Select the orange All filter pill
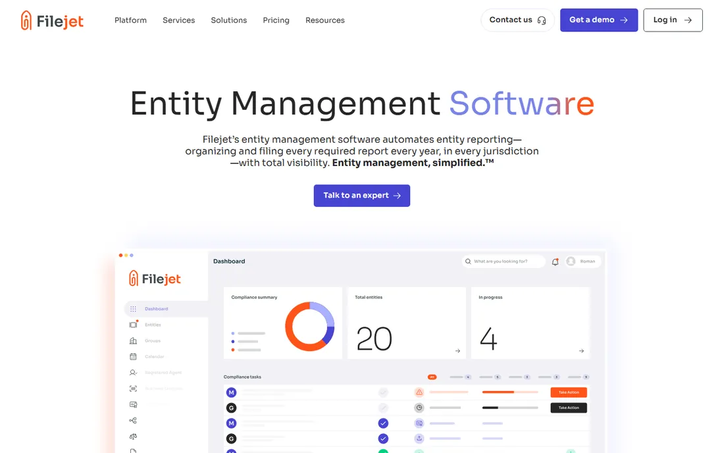 pyautogui.click(x=432, y=377)
